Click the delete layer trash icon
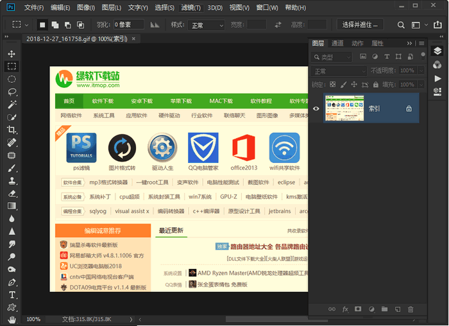Screen dimensions: 449x326 pos(411,309)
